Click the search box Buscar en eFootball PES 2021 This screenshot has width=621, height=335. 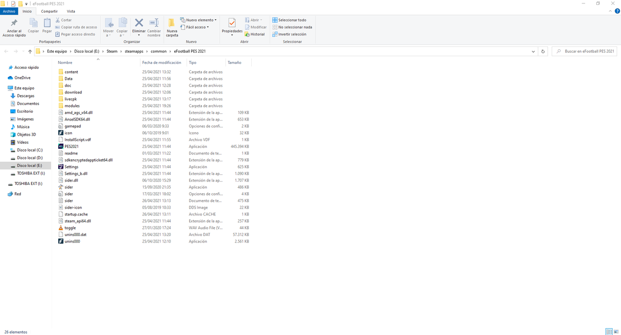(585, 51)
